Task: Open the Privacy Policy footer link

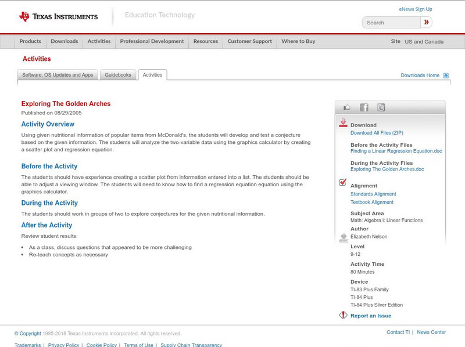Action: 63,345
